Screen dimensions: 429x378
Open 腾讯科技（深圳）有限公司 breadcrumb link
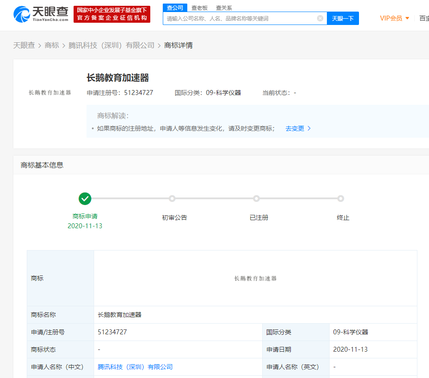point(111,45)
